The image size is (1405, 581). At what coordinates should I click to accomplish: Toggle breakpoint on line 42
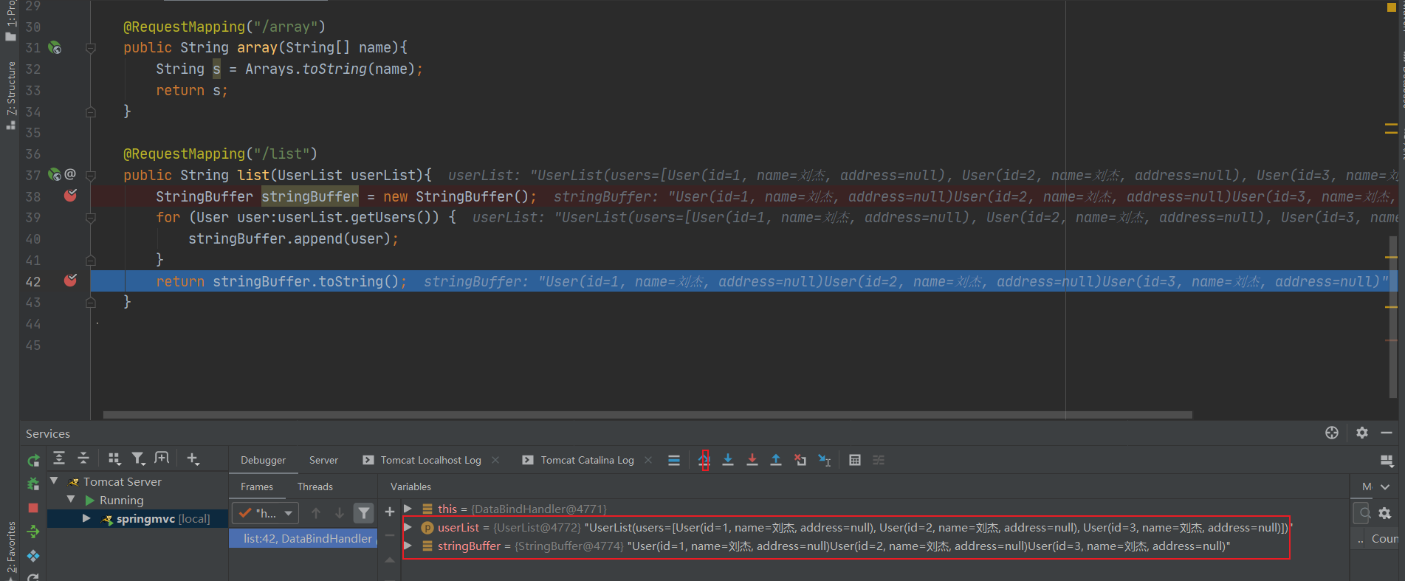pos(71,281)
